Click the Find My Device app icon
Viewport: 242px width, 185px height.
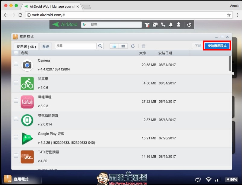[x=27, y=120]
